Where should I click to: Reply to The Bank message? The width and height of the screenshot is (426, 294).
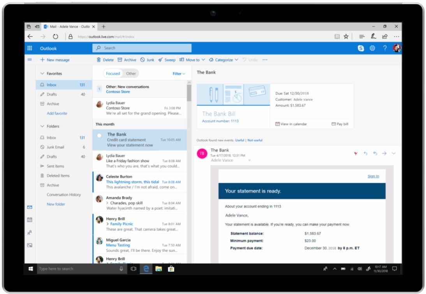(365, 153)
